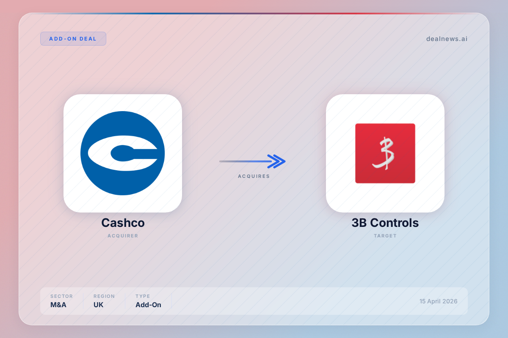This screenshot has height=338, width=508.
Task: Click the ACQUIRER label under Cashco
Action: click(x=123, y=236)
